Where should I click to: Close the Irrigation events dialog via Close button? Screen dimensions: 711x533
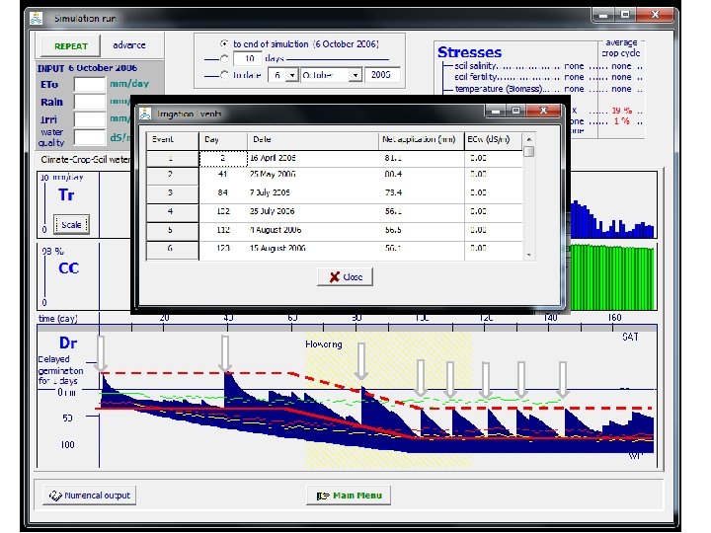click(x=345, y=277)
